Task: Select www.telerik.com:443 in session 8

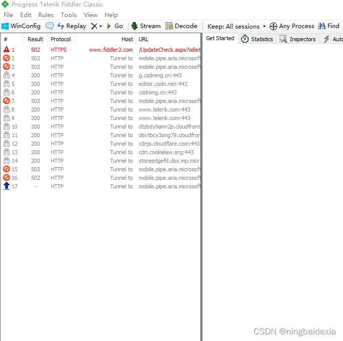Action: 165,109
